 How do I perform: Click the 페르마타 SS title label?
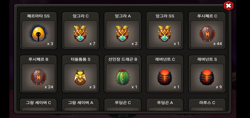pyautogui.click(x=38, y=16)
